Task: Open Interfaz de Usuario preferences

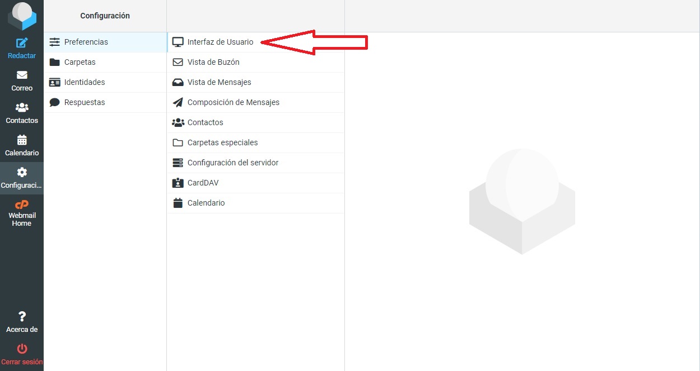Action: [x=220, y=42]
